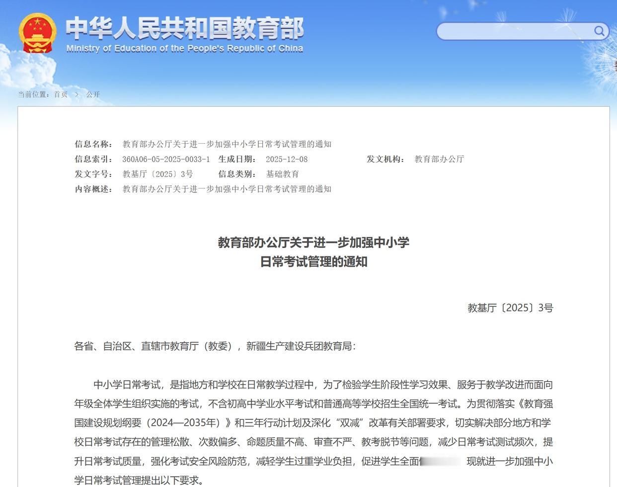Click the 当前位置 label

(34, 94)
